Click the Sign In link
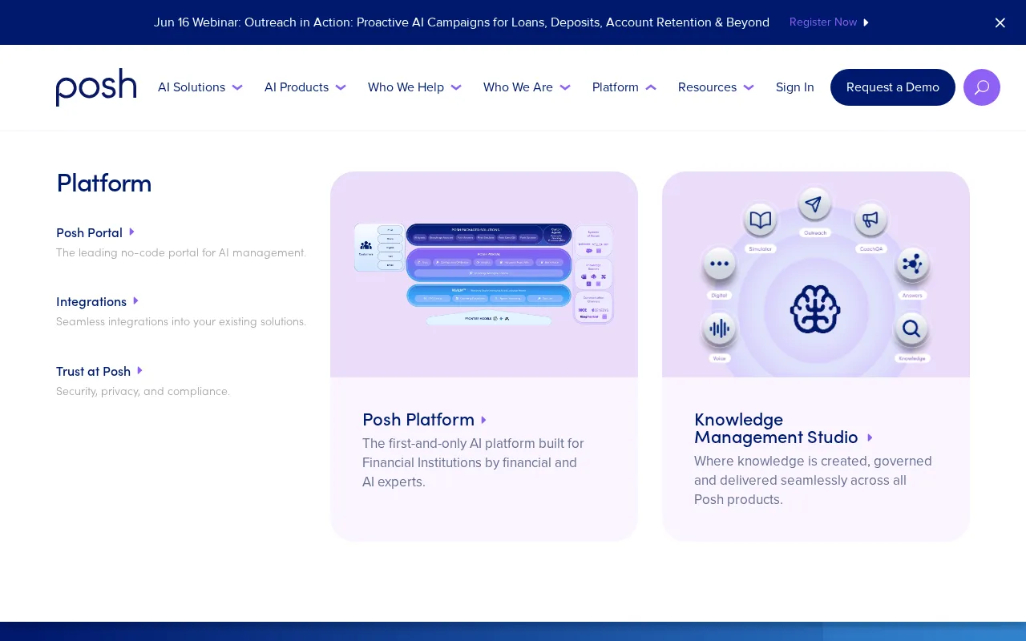This screenshot has width=1026, height=641. (795, 87)
